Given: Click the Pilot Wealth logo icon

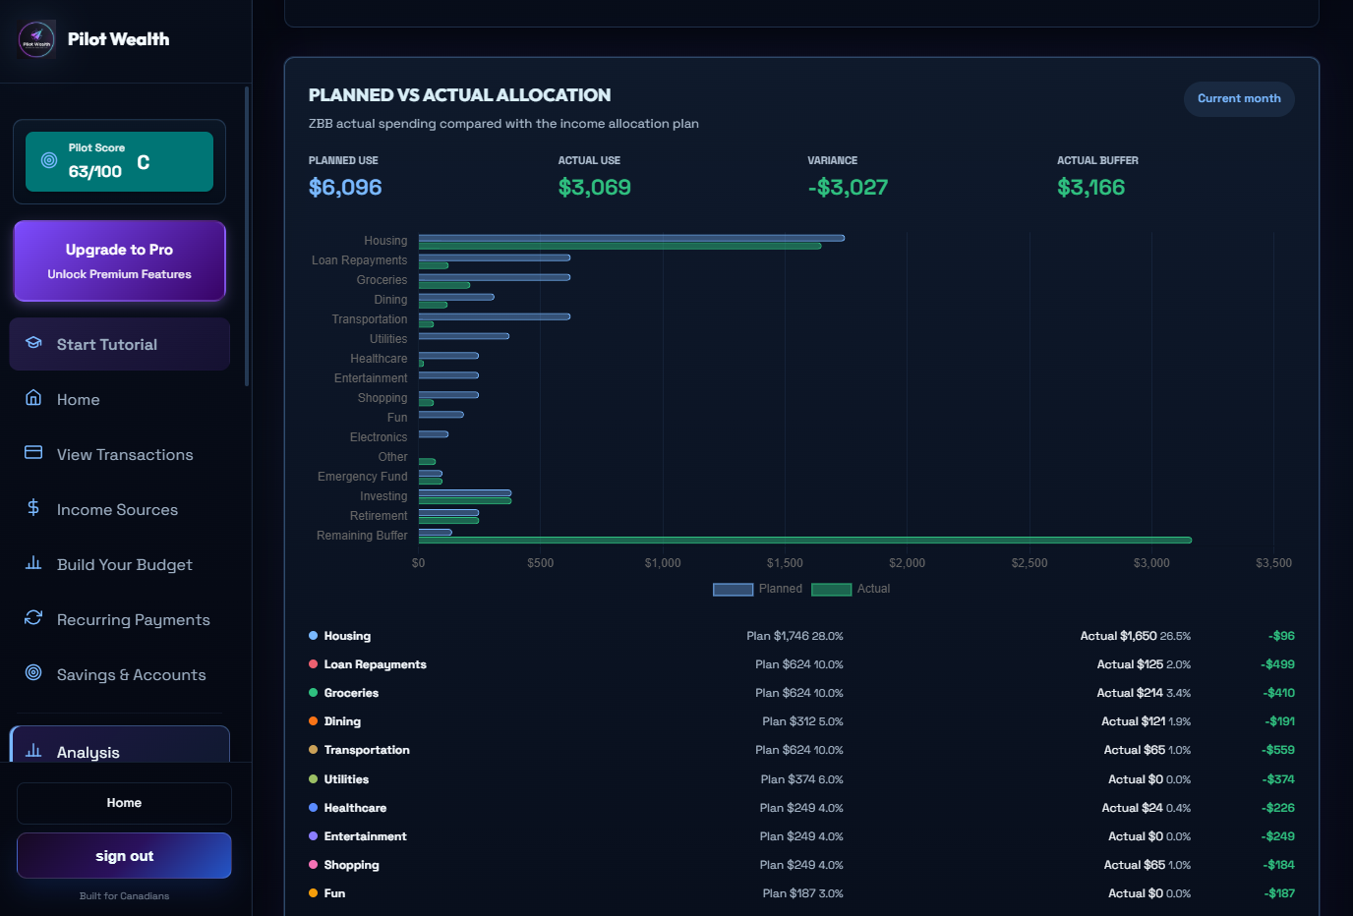Looking at the screenshot, I should (x=36, y=39).
